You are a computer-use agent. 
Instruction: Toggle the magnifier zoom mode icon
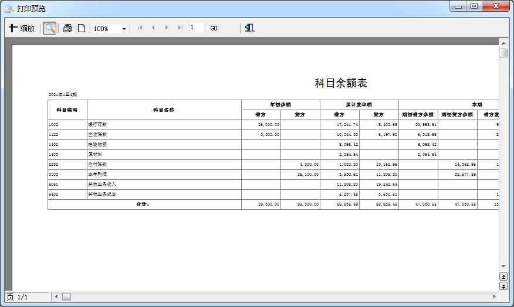click(50, 28)
